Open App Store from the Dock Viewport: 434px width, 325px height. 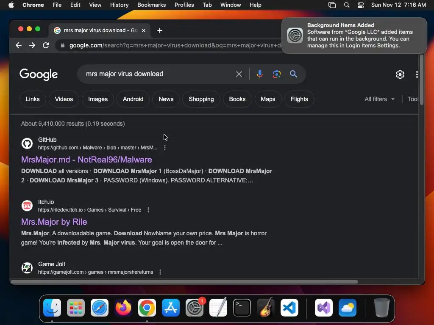click(171, 308)
